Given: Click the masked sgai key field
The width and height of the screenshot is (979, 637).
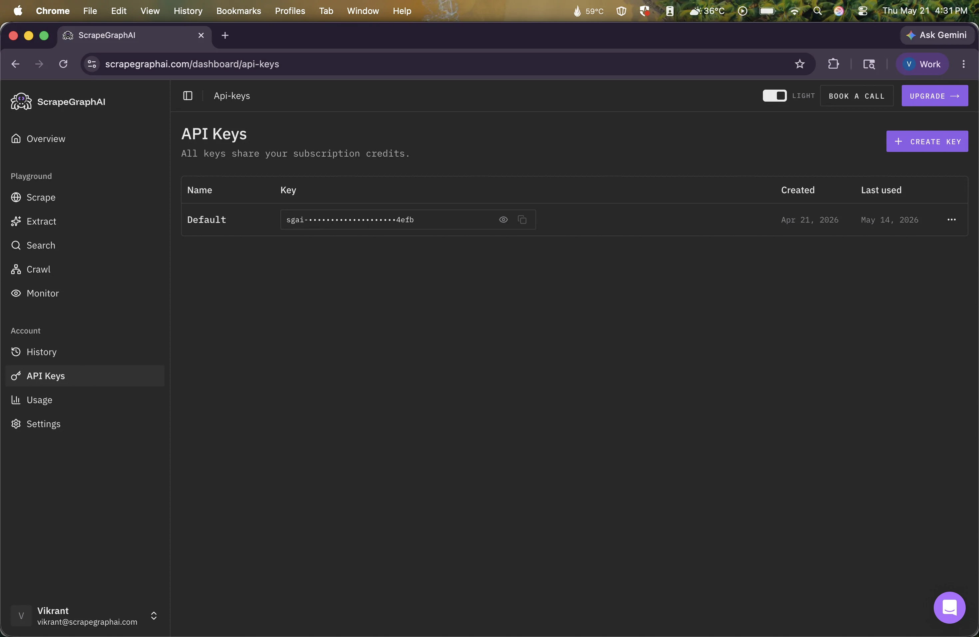Looking at the screenshot, I should [408, 220].
